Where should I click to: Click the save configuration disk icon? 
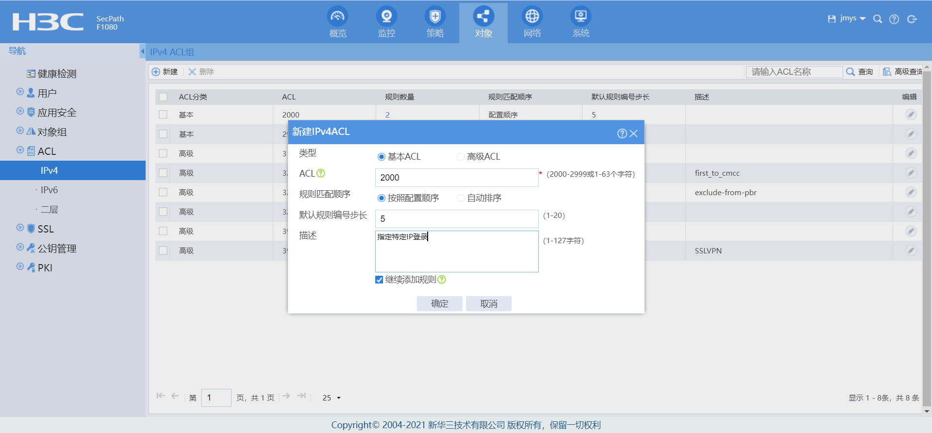[832, 19]
